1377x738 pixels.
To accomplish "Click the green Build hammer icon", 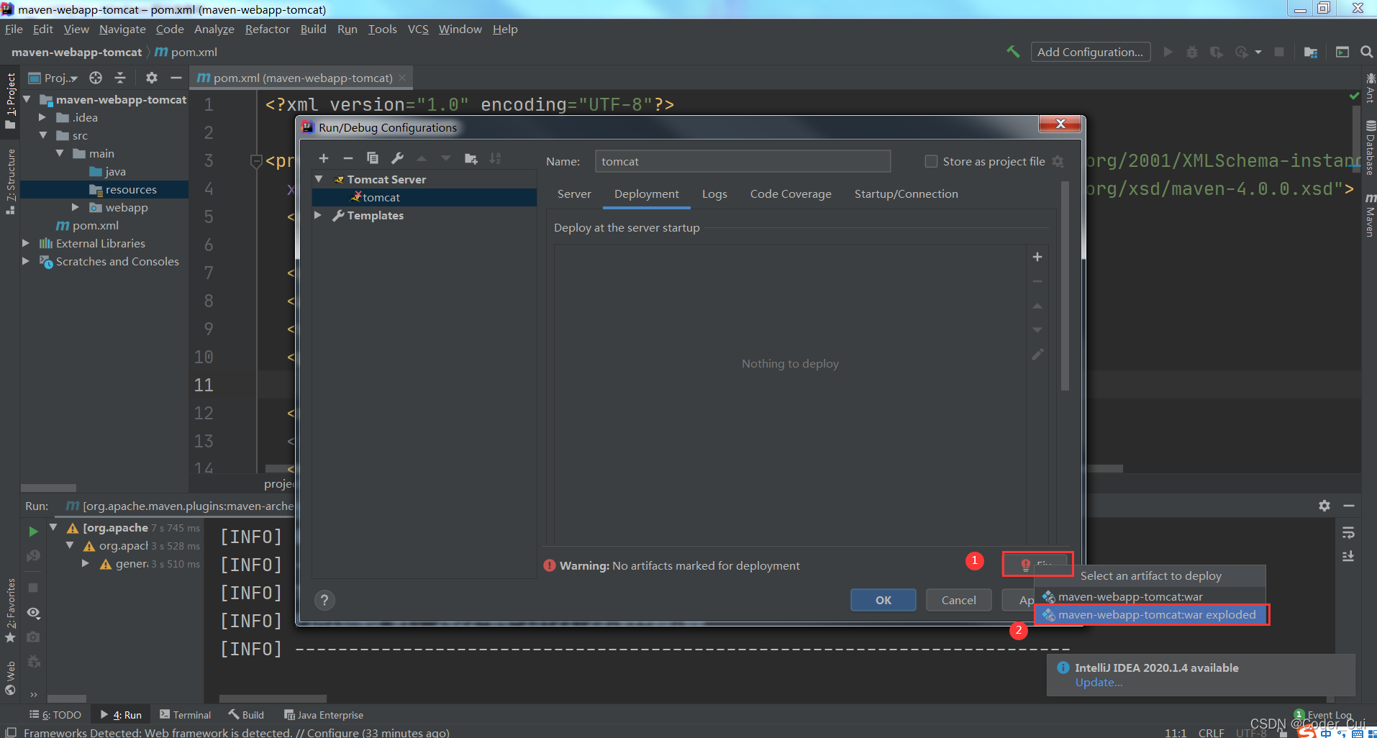I will (1013, 52).
